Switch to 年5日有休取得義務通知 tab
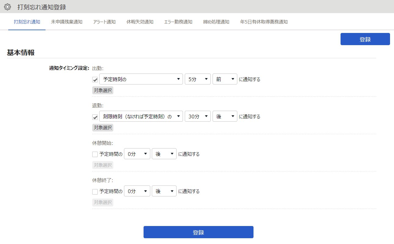 pos(264,22)
